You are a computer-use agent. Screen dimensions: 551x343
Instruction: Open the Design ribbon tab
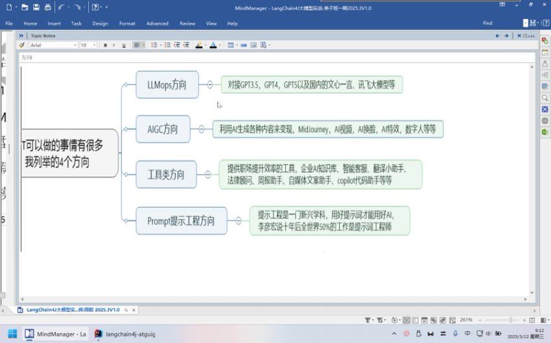click(100, 23)
